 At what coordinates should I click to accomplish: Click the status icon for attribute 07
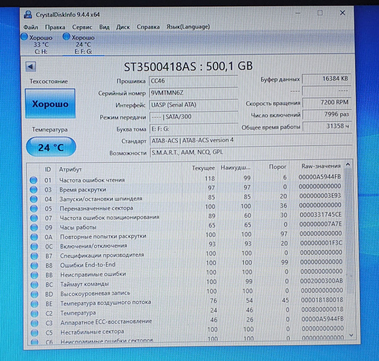(34, 218)
